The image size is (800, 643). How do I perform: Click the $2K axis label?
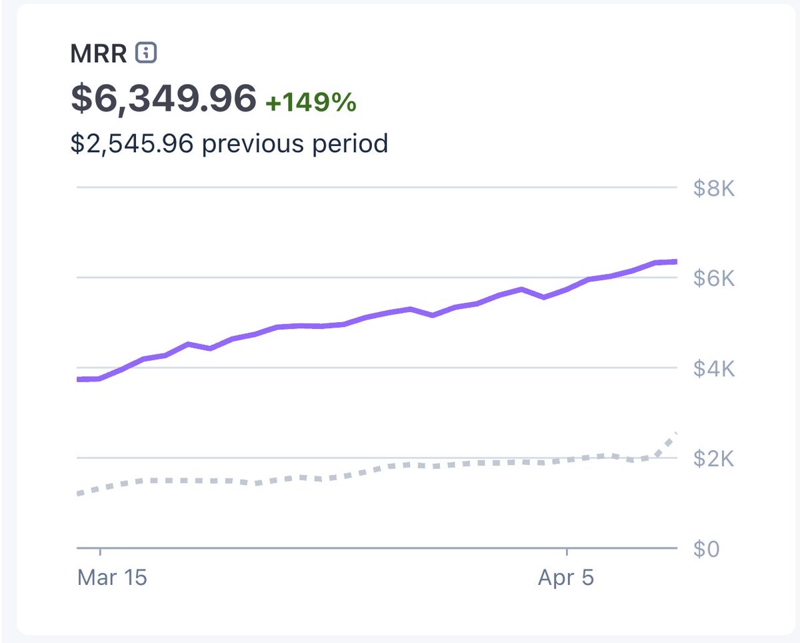click(713, 458)
